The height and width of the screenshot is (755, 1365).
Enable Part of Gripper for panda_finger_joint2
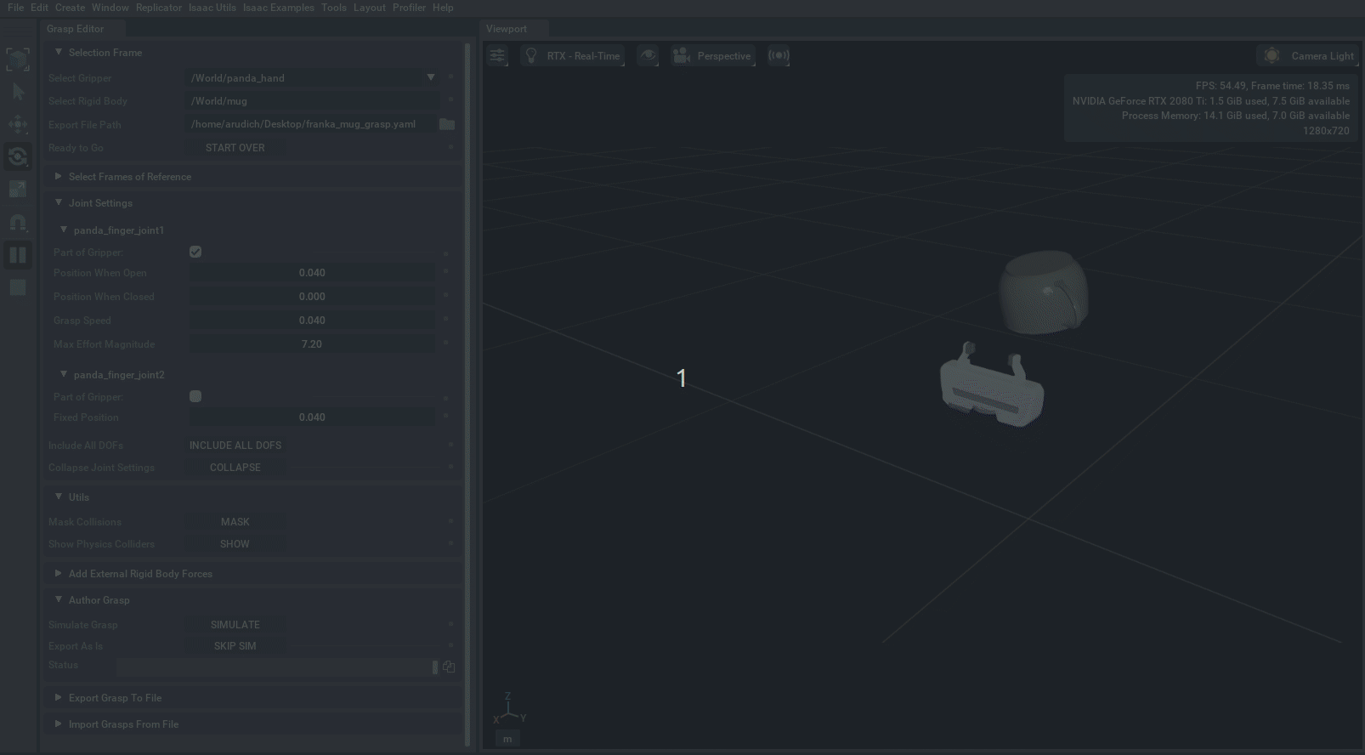pyautogui.click(x=195, y=396)
